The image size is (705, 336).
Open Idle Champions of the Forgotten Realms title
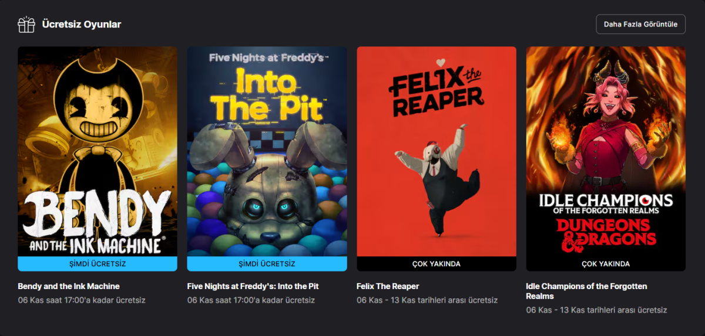(x=586, y=291)
